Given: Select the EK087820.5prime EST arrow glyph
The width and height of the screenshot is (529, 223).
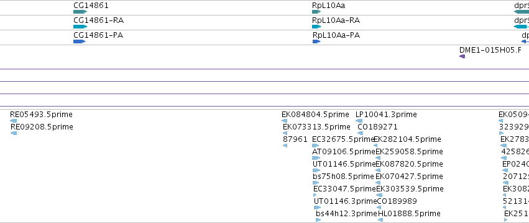Looking at the screenshot, I should coord(378,170).
